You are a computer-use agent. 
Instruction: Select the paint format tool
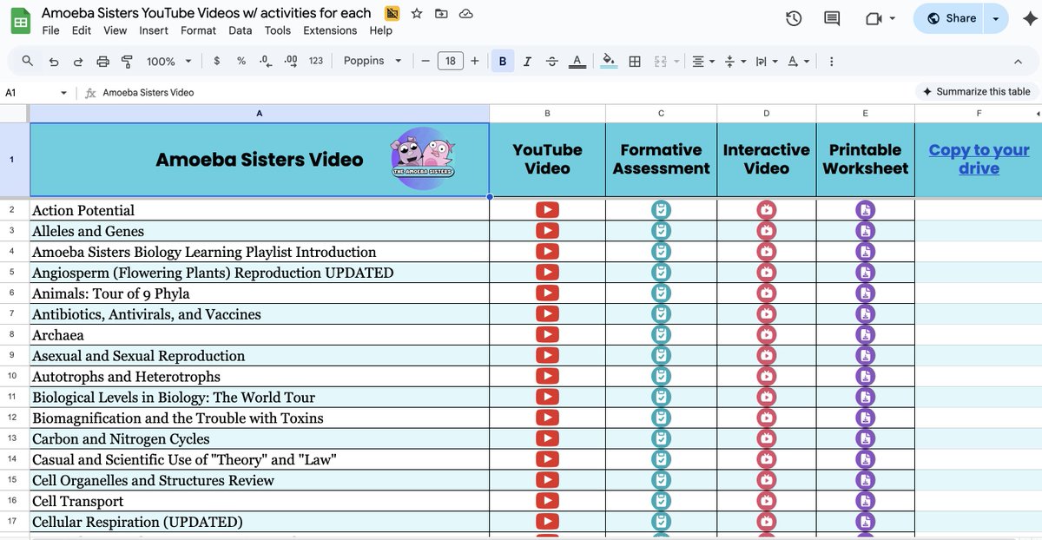click(127, 61)
